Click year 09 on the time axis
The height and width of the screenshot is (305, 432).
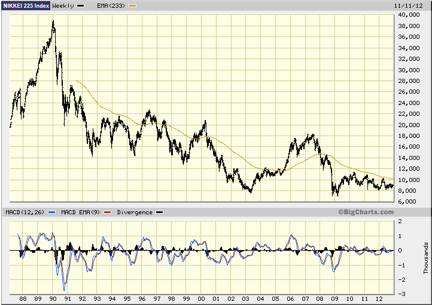[x=334, y=299]
